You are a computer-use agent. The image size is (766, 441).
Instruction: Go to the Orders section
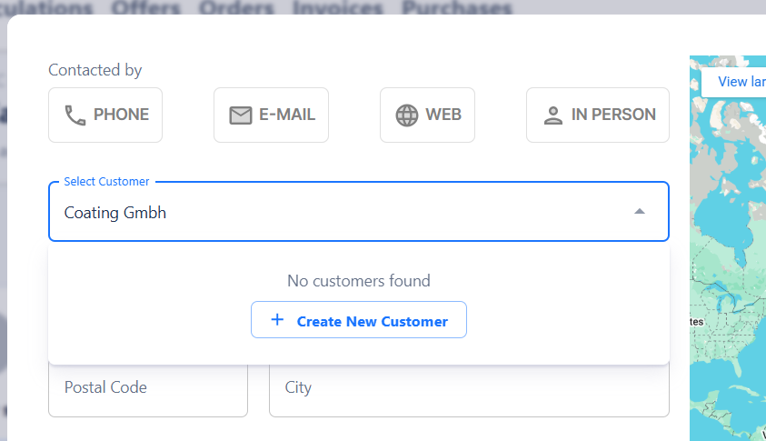tap(236, 8)
